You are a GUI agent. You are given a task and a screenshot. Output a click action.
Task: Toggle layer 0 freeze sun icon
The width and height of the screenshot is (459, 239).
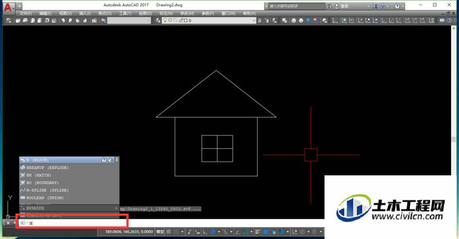coord(170,21)
